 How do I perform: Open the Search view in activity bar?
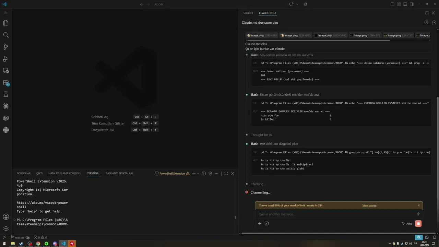pos(6,35)
